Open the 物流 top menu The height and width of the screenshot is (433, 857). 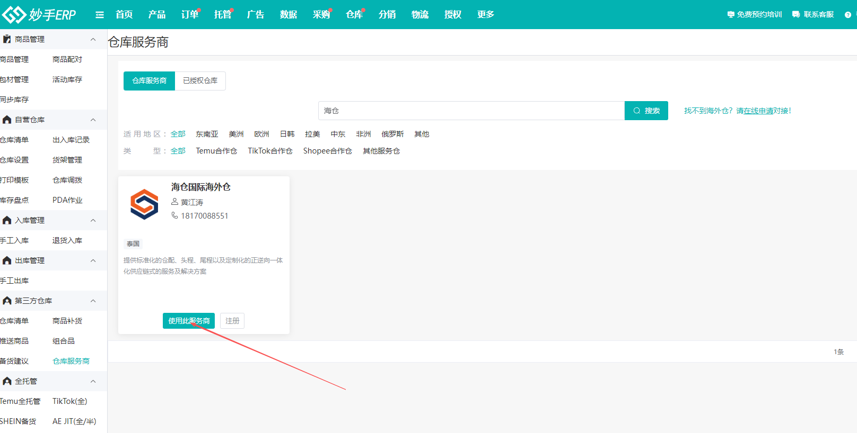pos(420,14)
